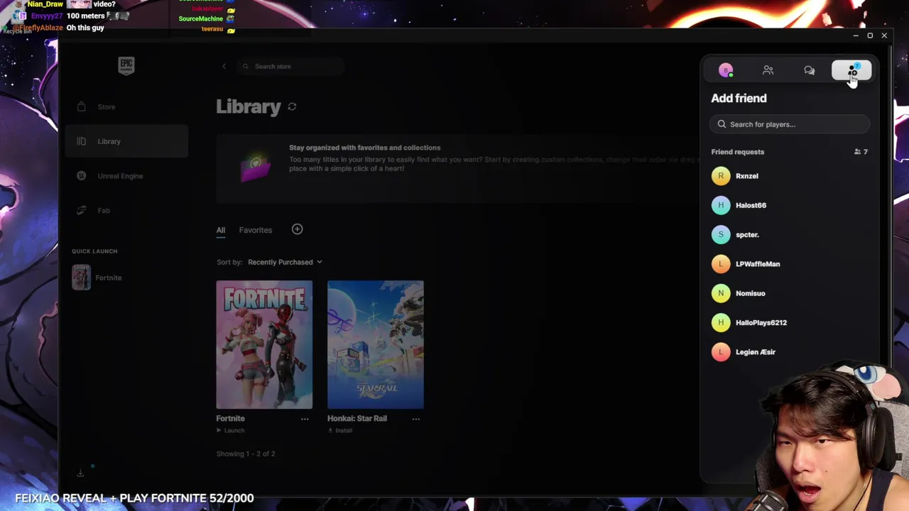
Task: Select the All tab
Action: point(221,231)
